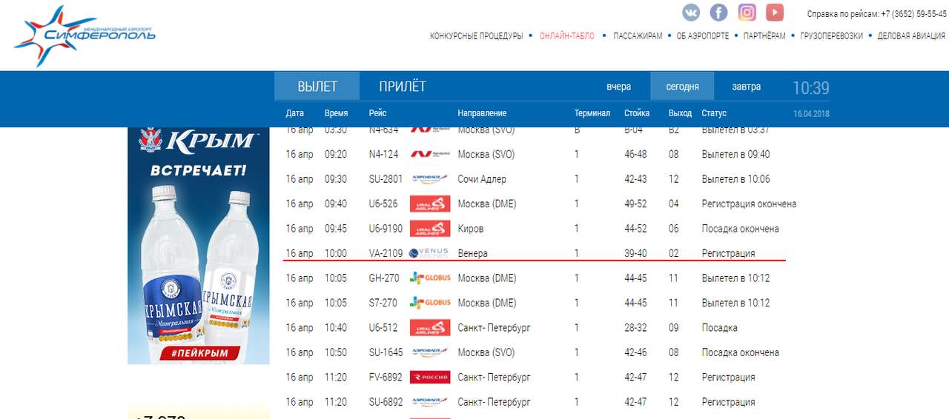Image resolution: width=949 pixels, height=419 pixels.
Task: Open the VK social network icon
Action: tap(691, 13)
